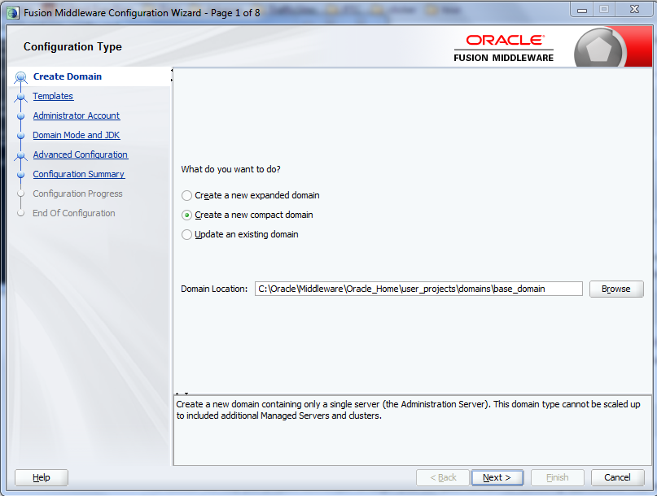
Task: Proceed with the Next button
Action: (497, 477)
